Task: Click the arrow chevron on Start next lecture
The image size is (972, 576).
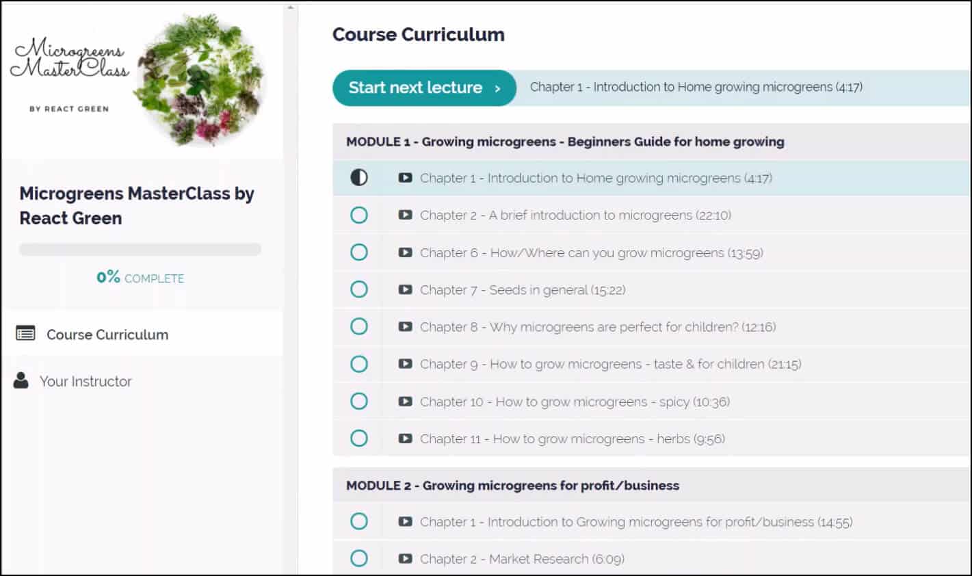Action: pyautogui.click(x=497, y=88)
